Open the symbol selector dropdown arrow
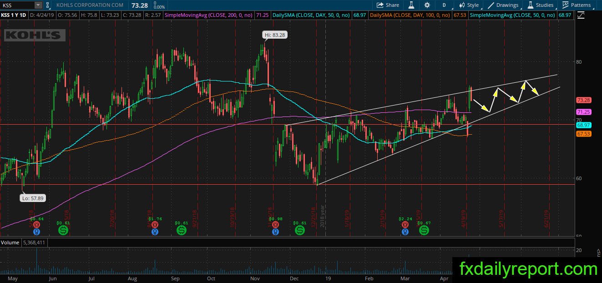The image size is (602, 283). pyautogui.click(x=38, y=5)
